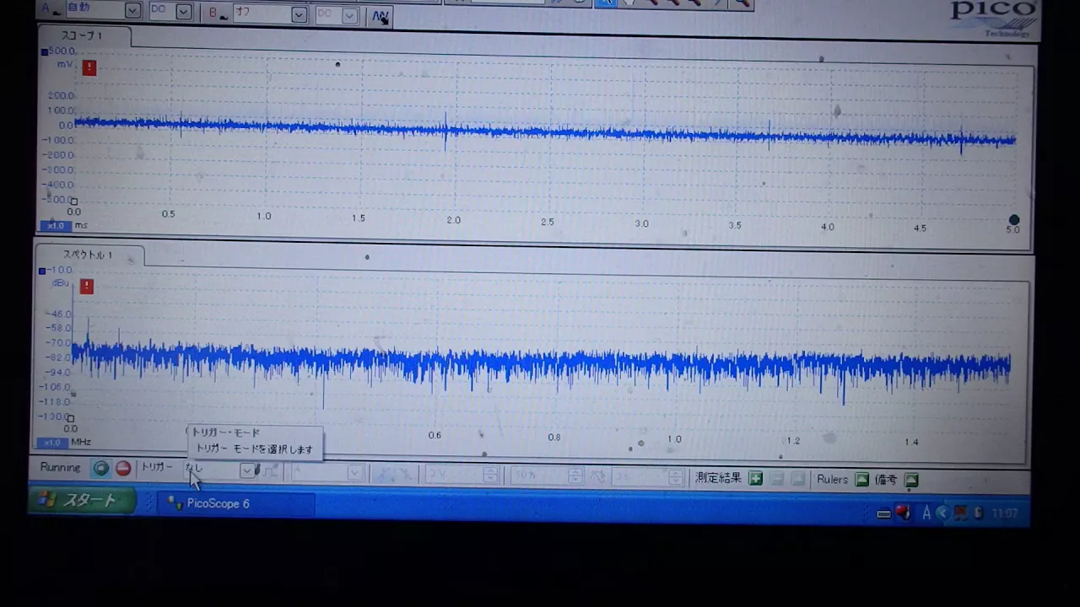The width and height of the screenshot is (1080, 607).
Task: Select the mV axis unit label
Action: tap(65, 64)
